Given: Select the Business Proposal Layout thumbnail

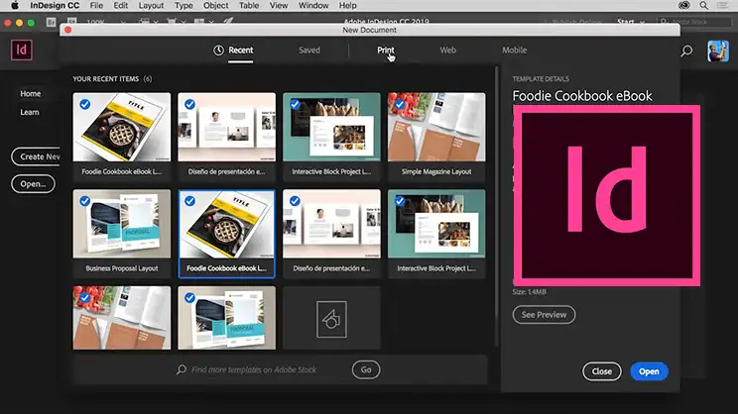Looking at the screenshot, I should [x=121, y=224].
